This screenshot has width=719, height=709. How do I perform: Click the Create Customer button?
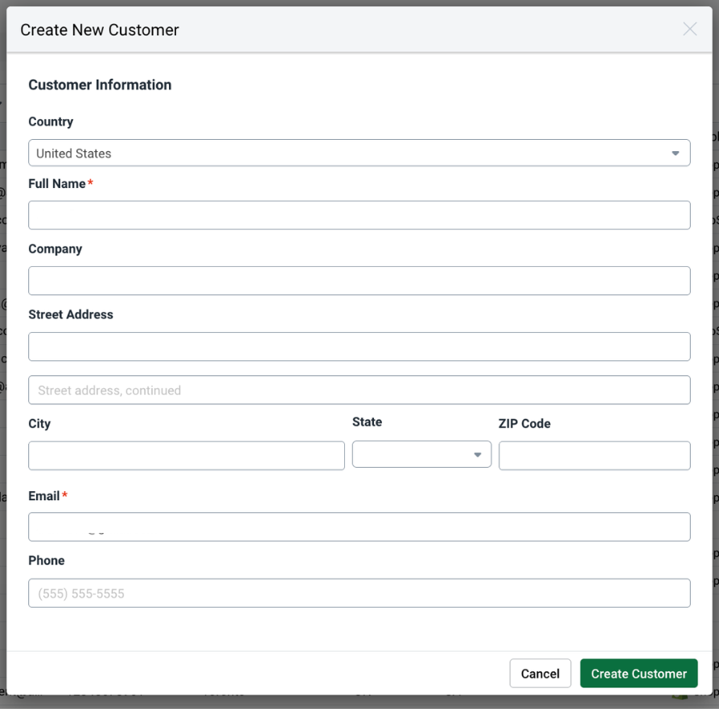coord(639,673)
